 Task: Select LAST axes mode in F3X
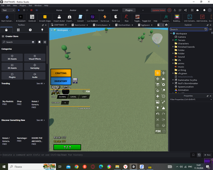(84, 97)
